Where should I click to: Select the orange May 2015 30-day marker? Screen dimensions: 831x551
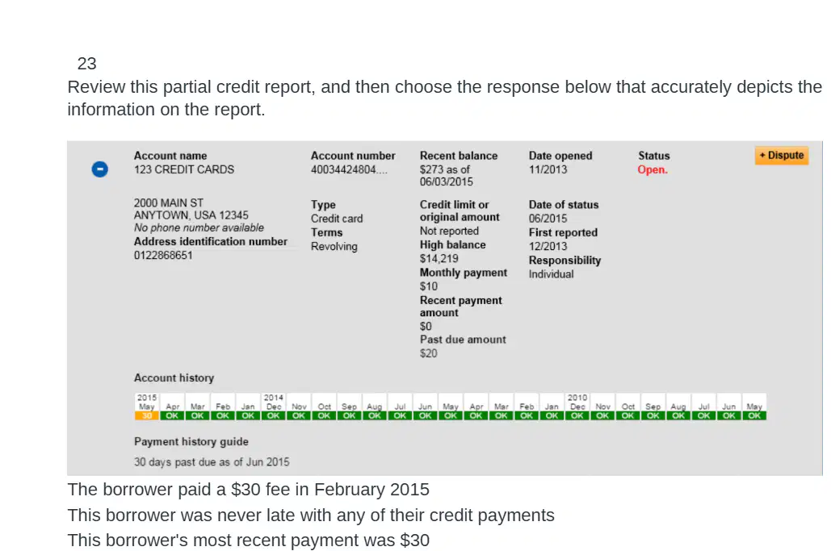(x=147, y=415)
